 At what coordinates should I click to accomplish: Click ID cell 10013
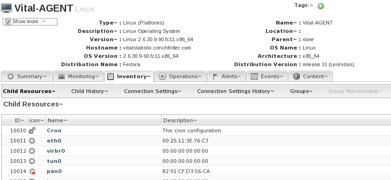tap(18, 161)
